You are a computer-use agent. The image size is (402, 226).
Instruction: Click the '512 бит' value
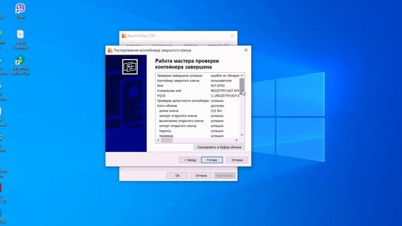tap(216, 110)
